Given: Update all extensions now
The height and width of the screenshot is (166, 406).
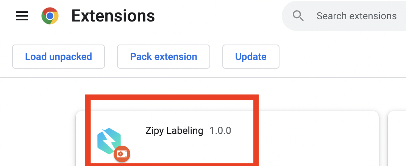Looking at the screenshot, I should [251, 57].
